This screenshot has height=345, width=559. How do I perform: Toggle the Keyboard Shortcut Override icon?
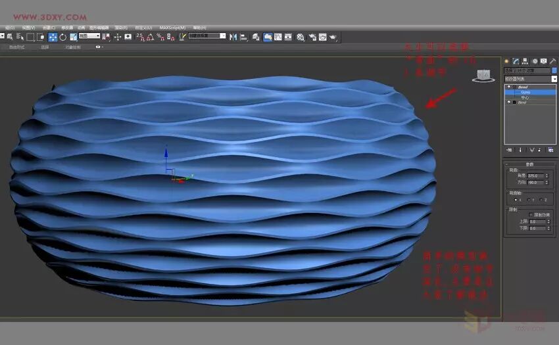click(128, 37)
